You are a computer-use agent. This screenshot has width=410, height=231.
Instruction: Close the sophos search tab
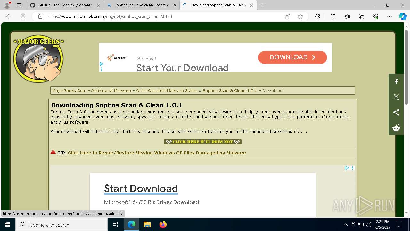(x=175, y=5)
